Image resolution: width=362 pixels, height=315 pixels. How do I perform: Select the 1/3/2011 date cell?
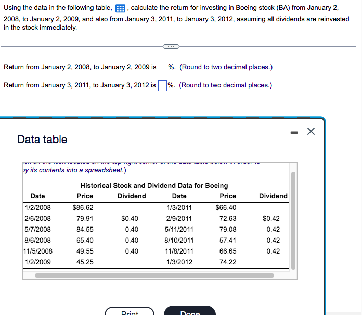click(x=179, y=208)
